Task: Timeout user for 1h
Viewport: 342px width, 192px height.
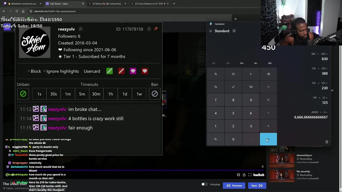Action: 111,94
